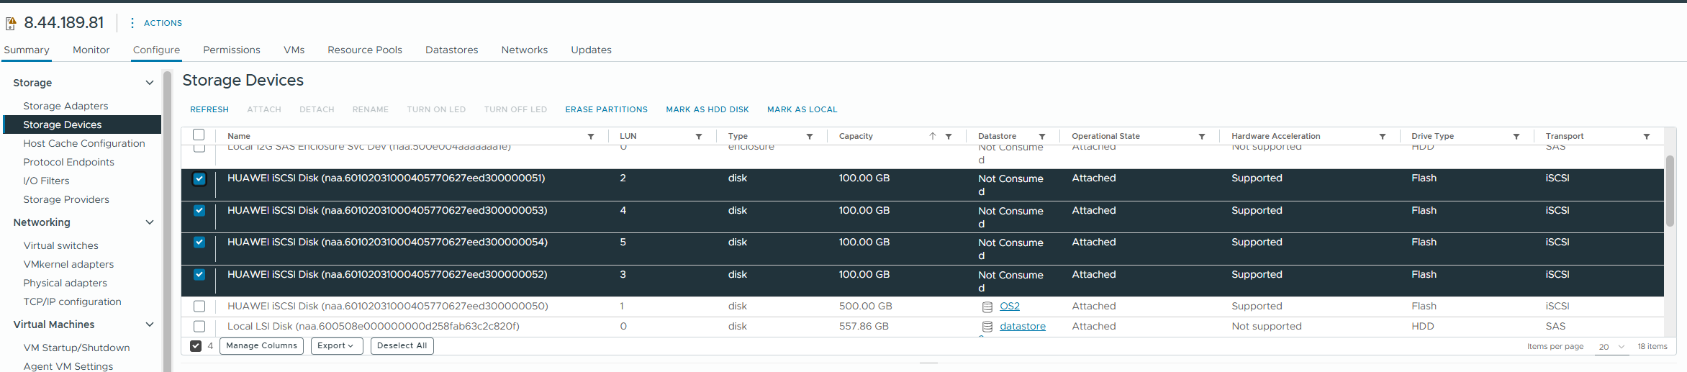The image size is (1687, 372).
Task: Click the host icon beside 8.44.189.81
Action: (x=11, y=23)
